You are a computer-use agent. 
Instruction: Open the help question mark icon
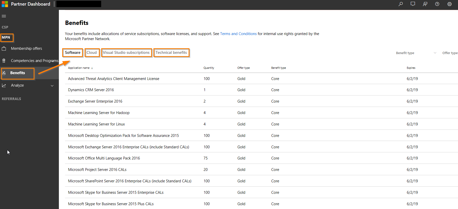click(x=437, y=4)
